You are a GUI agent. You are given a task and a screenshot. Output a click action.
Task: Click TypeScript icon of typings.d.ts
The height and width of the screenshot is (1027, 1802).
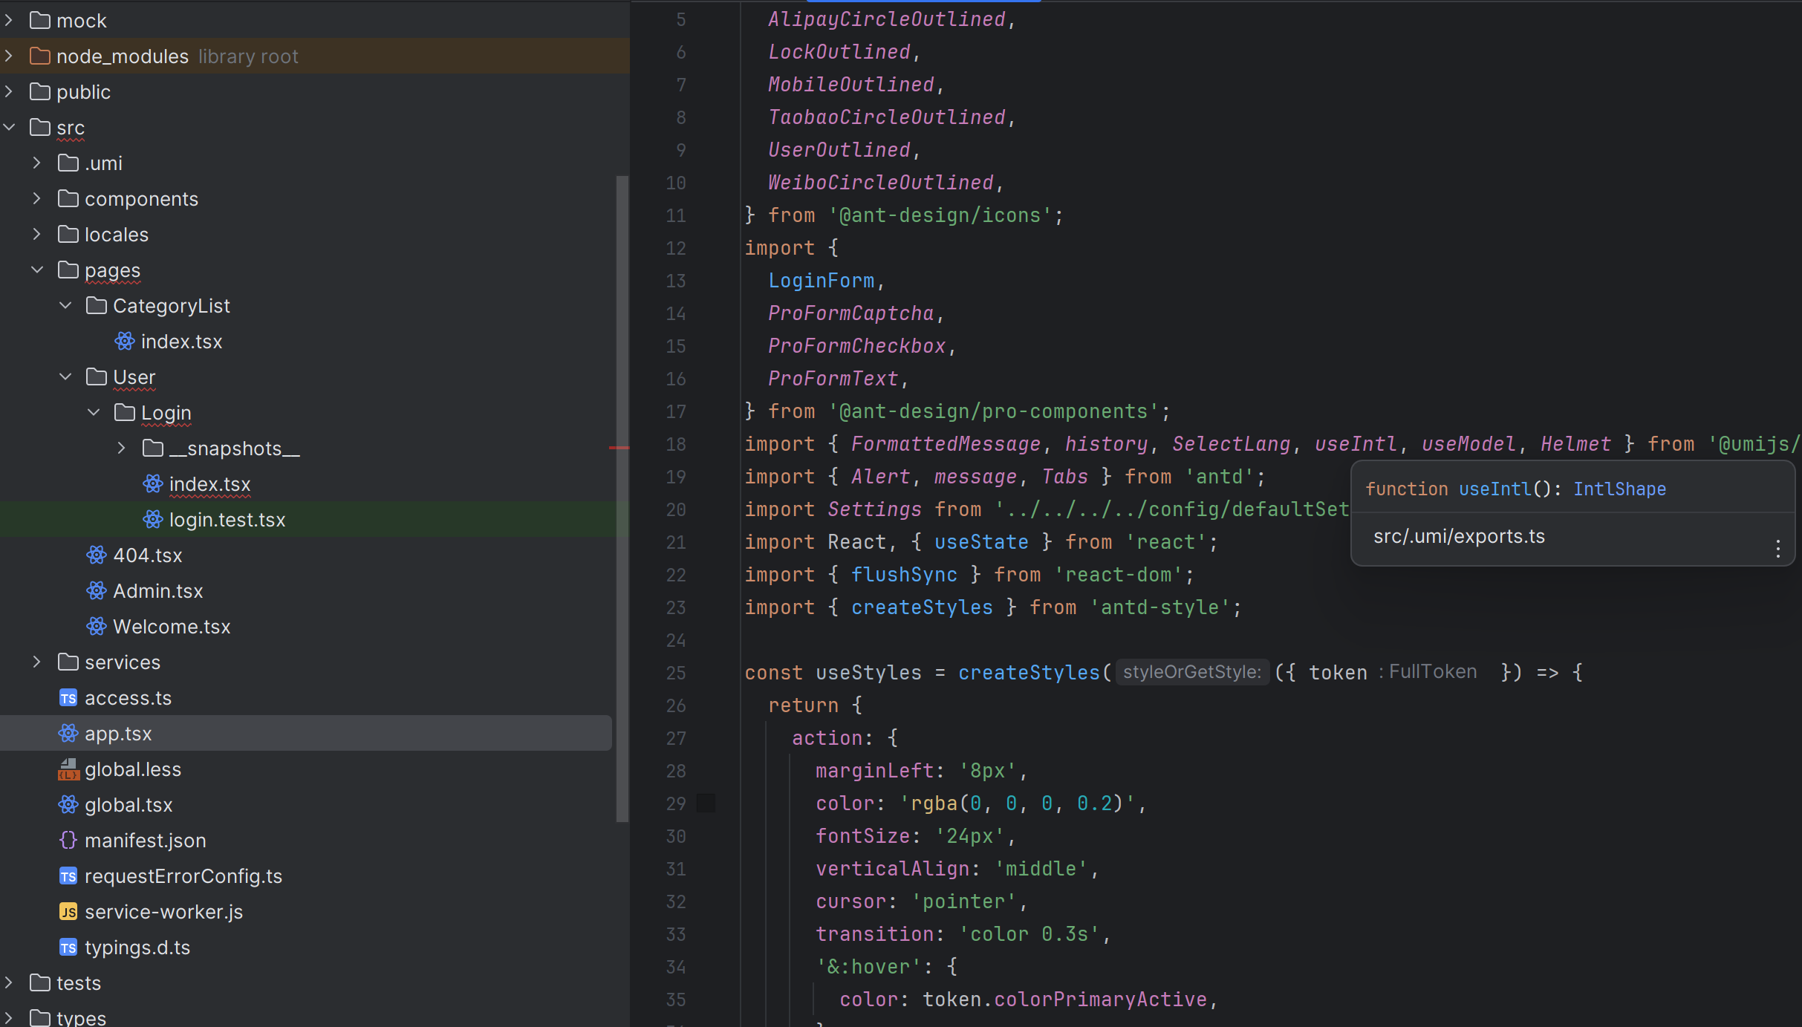(x=68, y=948)
